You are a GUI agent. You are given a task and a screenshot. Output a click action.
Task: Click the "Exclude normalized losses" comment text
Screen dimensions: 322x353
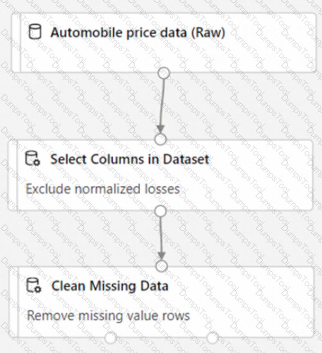tap(102, 189)
